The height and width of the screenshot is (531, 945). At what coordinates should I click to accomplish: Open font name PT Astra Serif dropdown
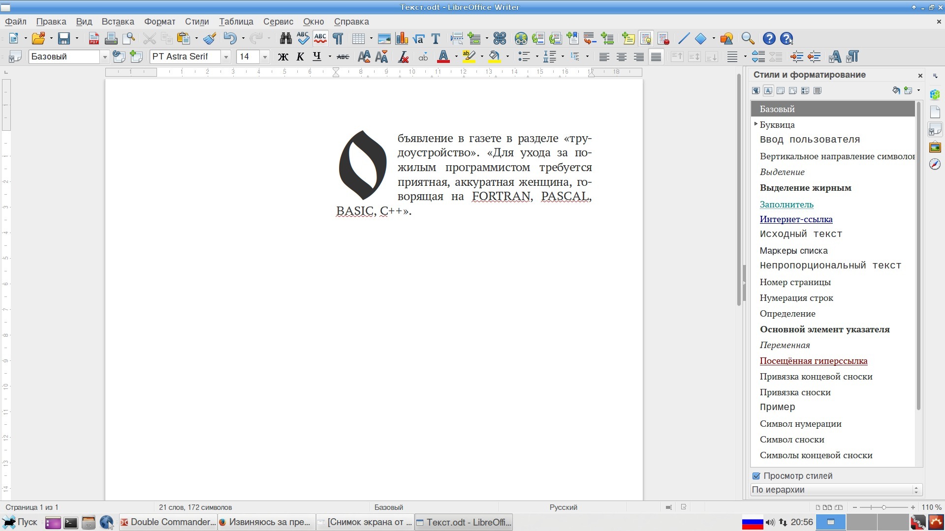(226, 57)
